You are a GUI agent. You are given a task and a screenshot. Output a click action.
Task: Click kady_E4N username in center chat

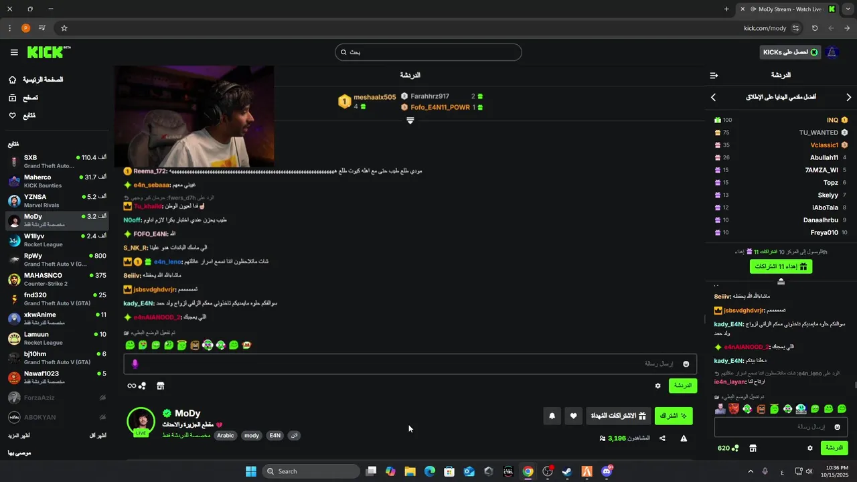click(139, 303)
